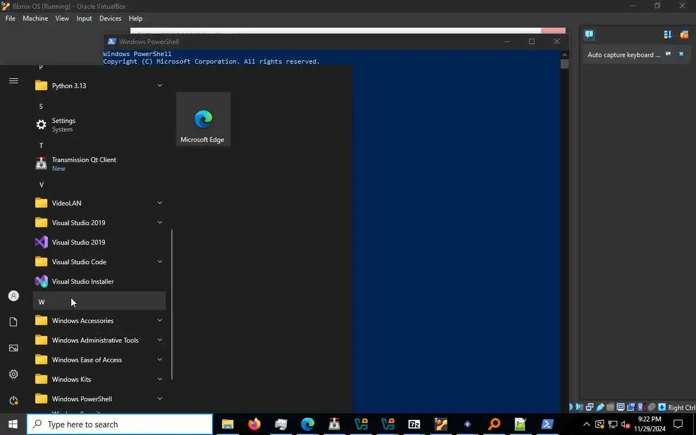Expand the Python 3.13 folder

[100, 85]
